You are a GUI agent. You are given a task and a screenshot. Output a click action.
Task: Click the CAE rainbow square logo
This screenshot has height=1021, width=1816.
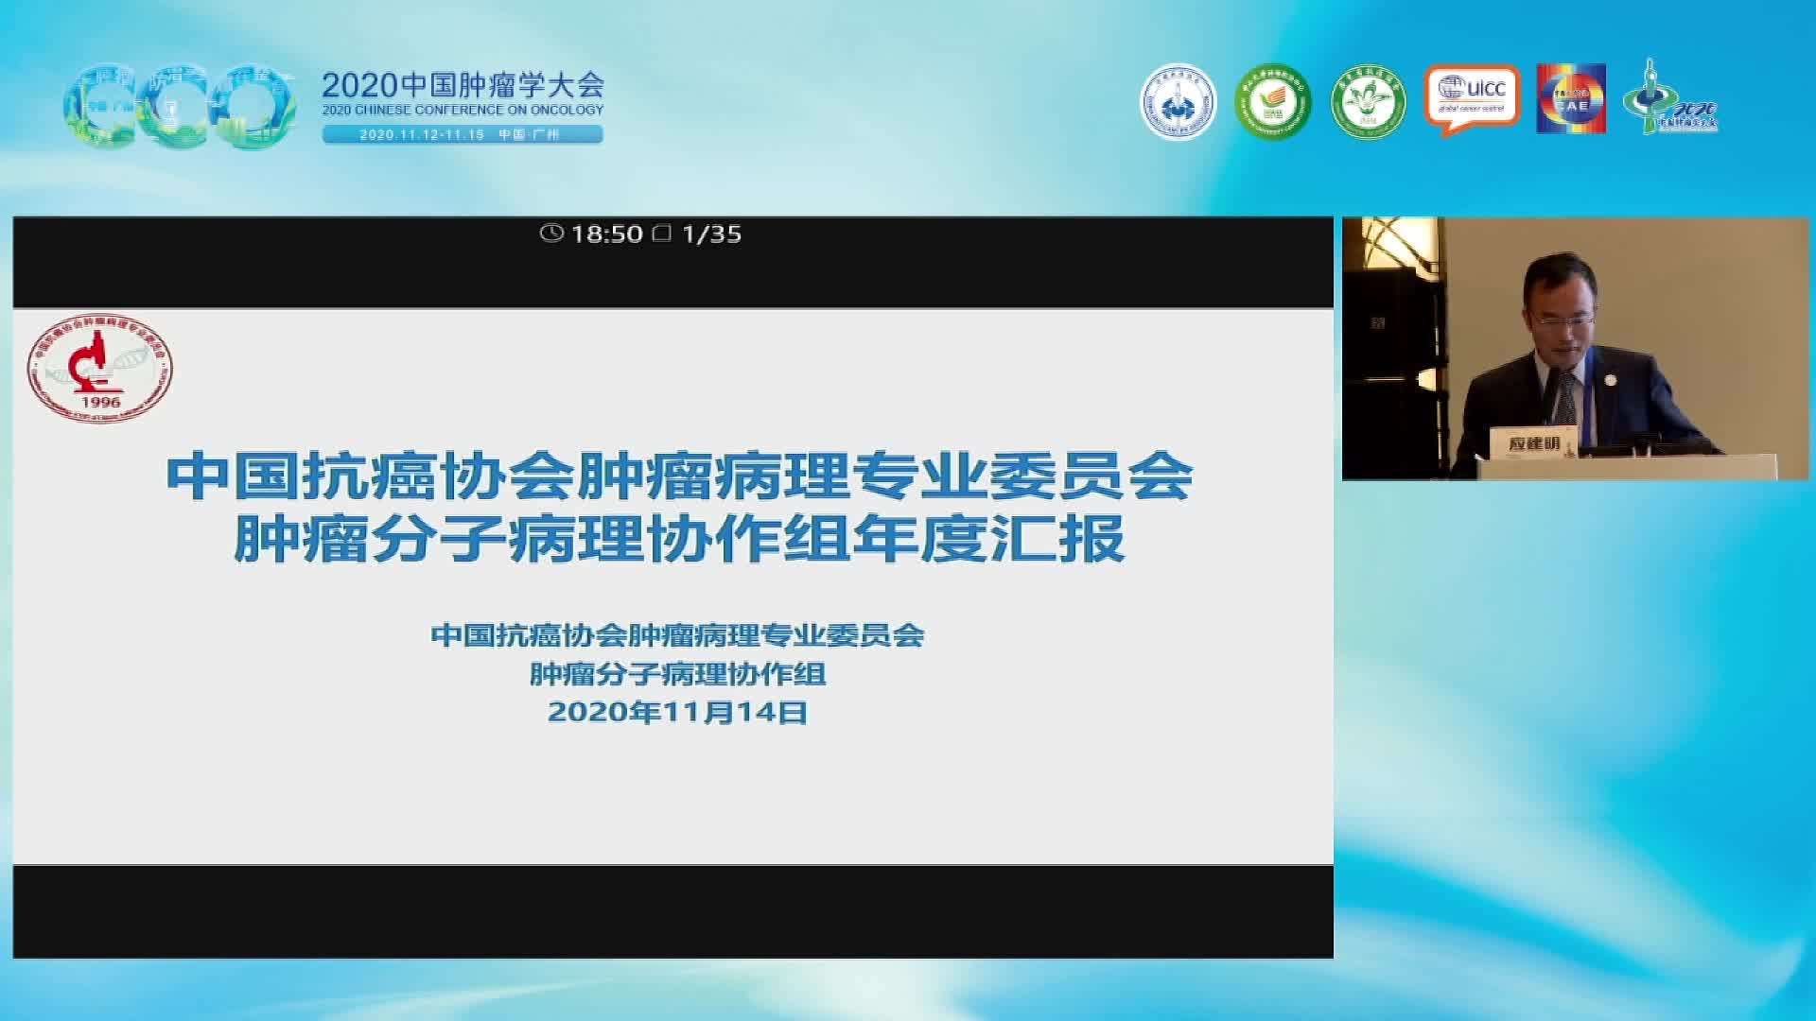point(1571,99)
